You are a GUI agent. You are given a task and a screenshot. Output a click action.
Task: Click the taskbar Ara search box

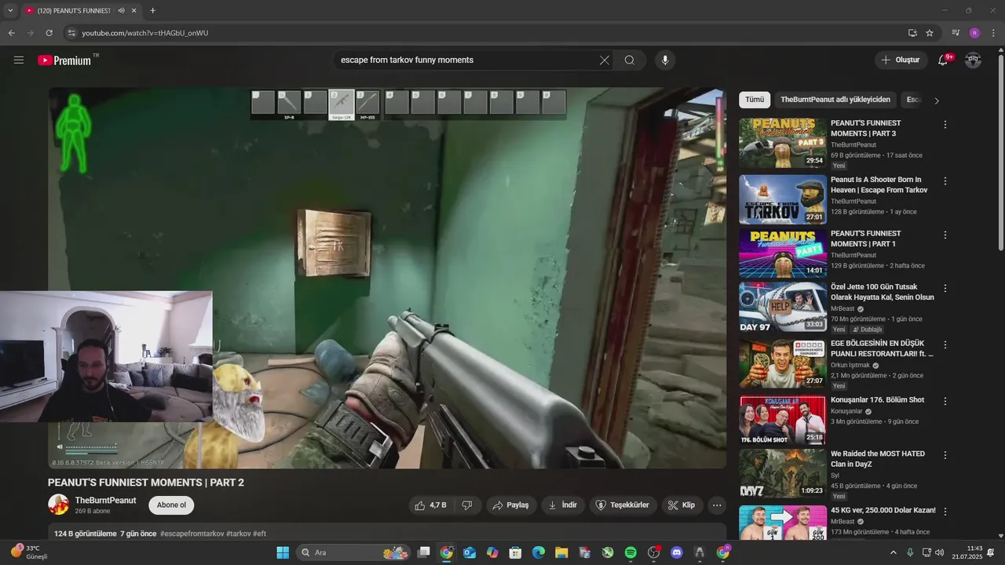(355, 552)
